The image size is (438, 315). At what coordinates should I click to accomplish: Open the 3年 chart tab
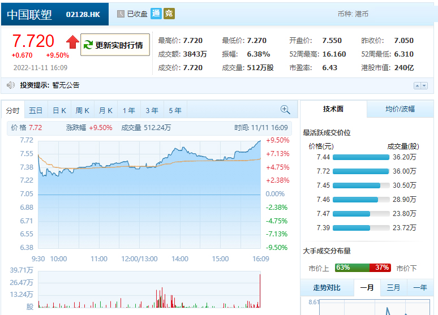point(152,110)
